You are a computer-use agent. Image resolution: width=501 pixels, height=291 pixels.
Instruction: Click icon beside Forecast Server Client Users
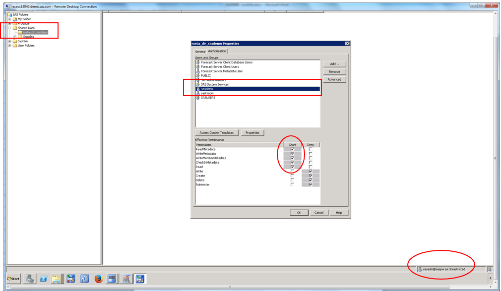(198, 67)
